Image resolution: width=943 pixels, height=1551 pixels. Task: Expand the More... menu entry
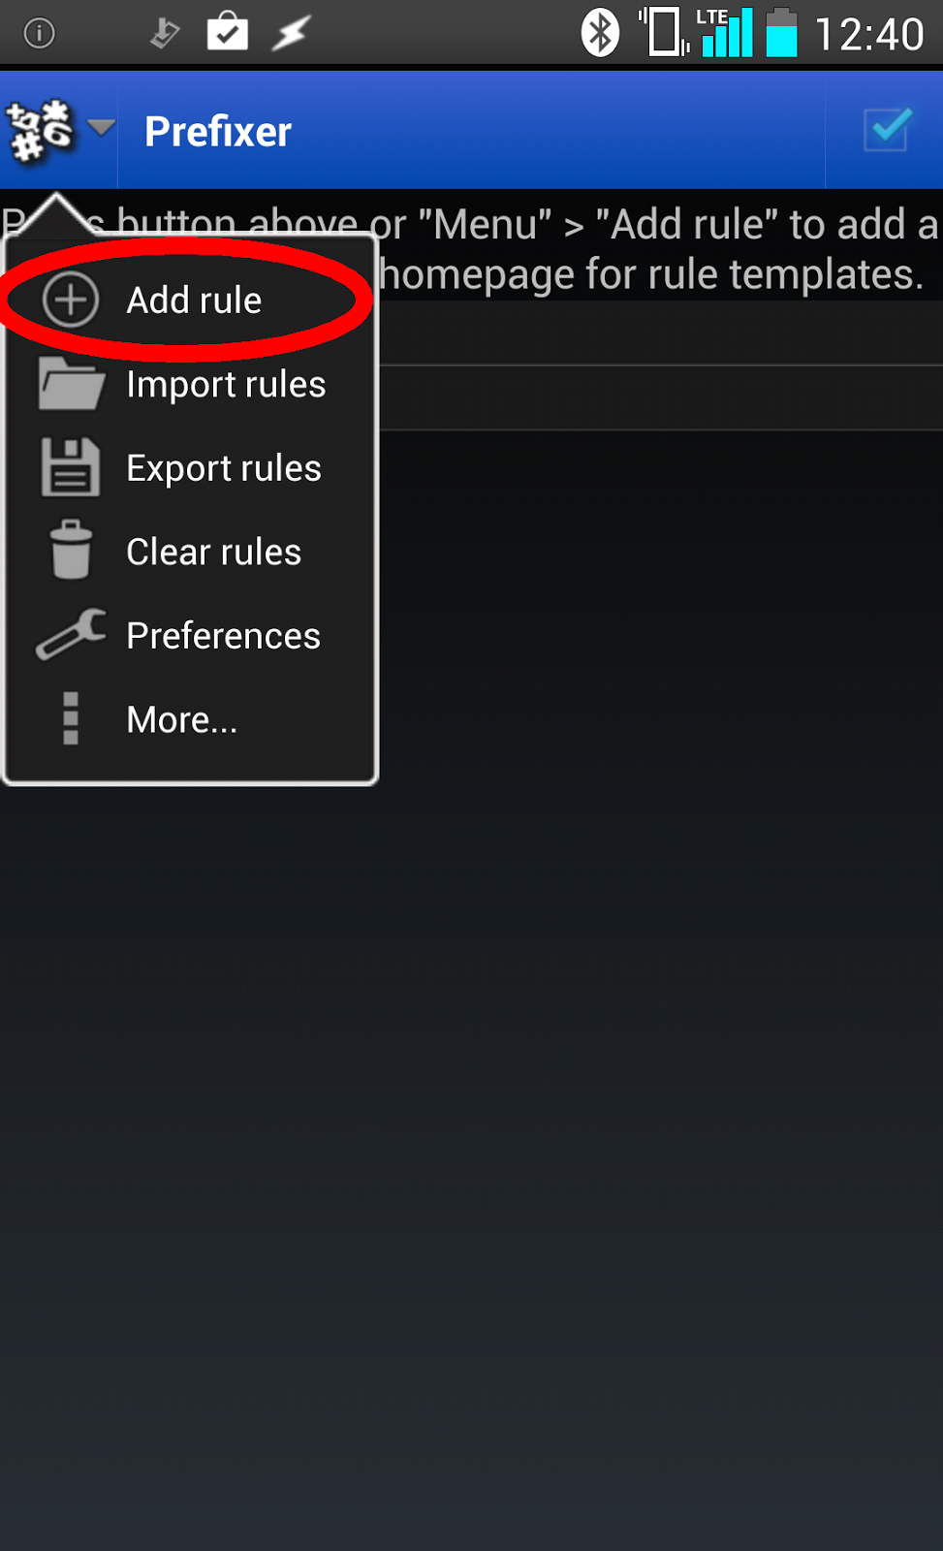pyautogui.click(x=190, y=719)
